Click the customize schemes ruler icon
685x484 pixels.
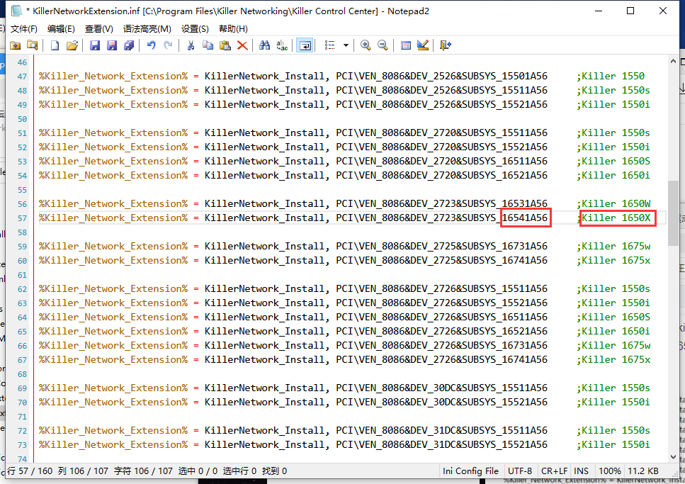pyautogui.click(x=423, y=45)
